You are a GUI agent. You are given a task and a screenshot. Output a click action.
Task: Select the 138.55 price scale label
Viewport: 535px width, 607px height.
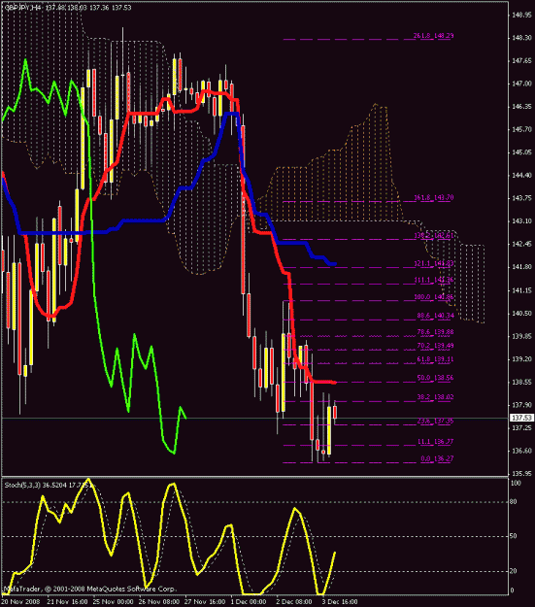tap(521, 382)
